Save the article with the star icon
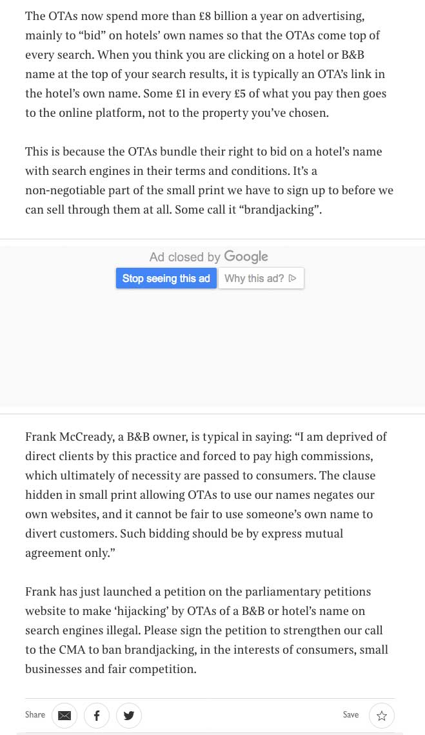425x735 pixels. 382,715
